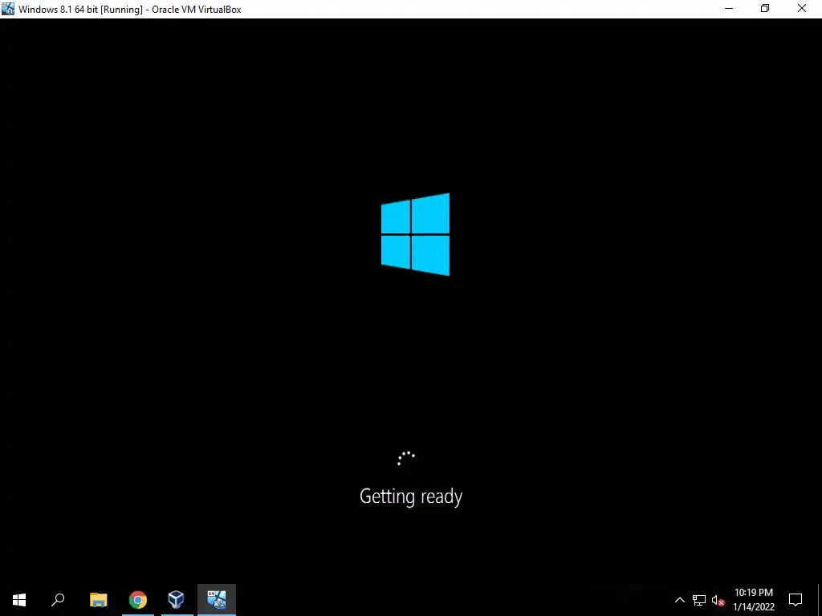Open the network status tray icon
The image size is (822, 616).
[699, 600]
